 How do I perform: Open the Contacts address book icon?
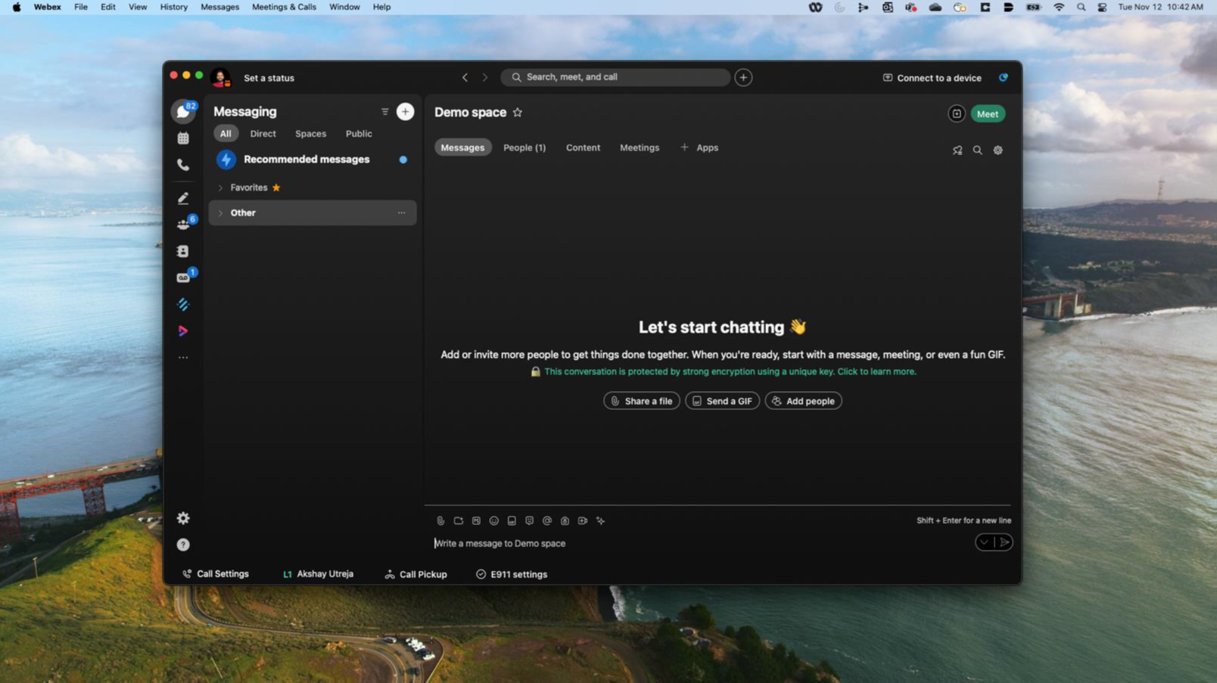pos(183,251)
